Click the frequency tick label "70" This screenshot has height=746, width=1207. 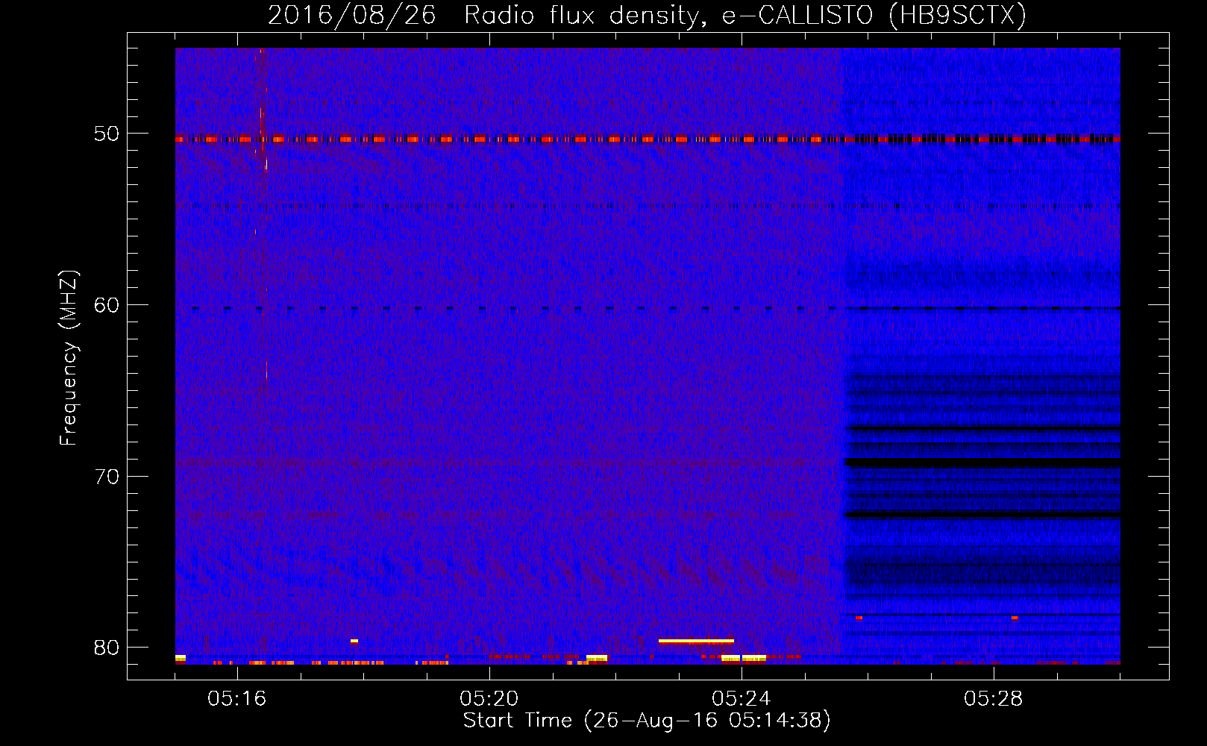point(107,477)
